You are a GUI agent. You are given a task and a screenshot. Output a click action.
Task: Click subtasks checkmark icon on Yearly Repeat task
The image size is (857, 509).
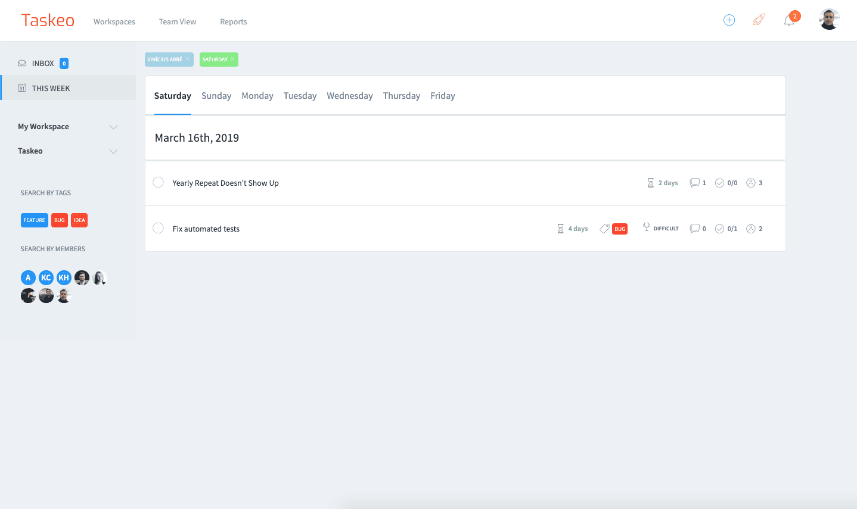(719, 183)
